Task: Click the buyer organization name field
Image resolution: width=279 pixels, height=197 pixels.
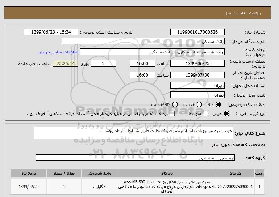Action: point(143,41)
